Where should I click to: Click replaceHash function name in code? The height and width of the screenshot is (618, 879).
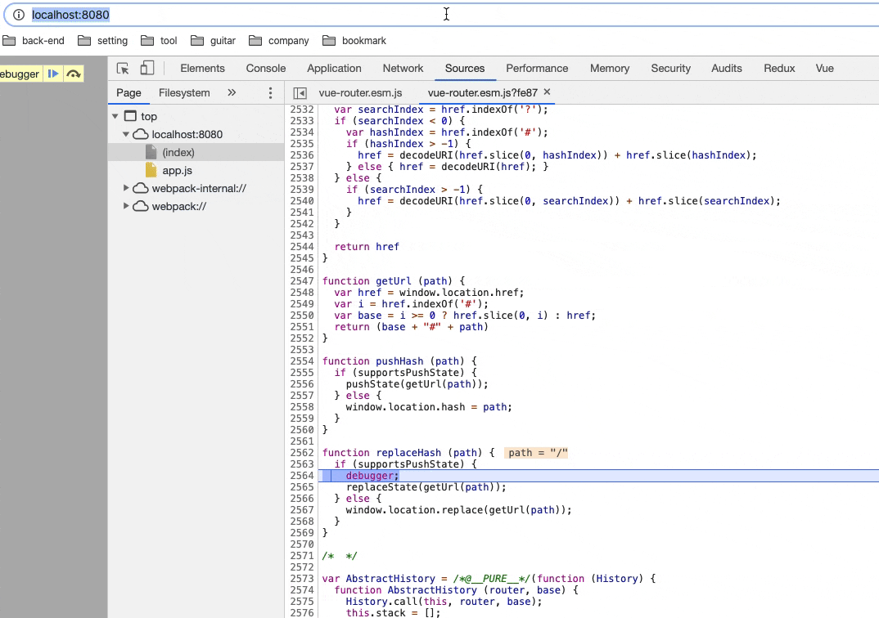(x=408, y=453)
